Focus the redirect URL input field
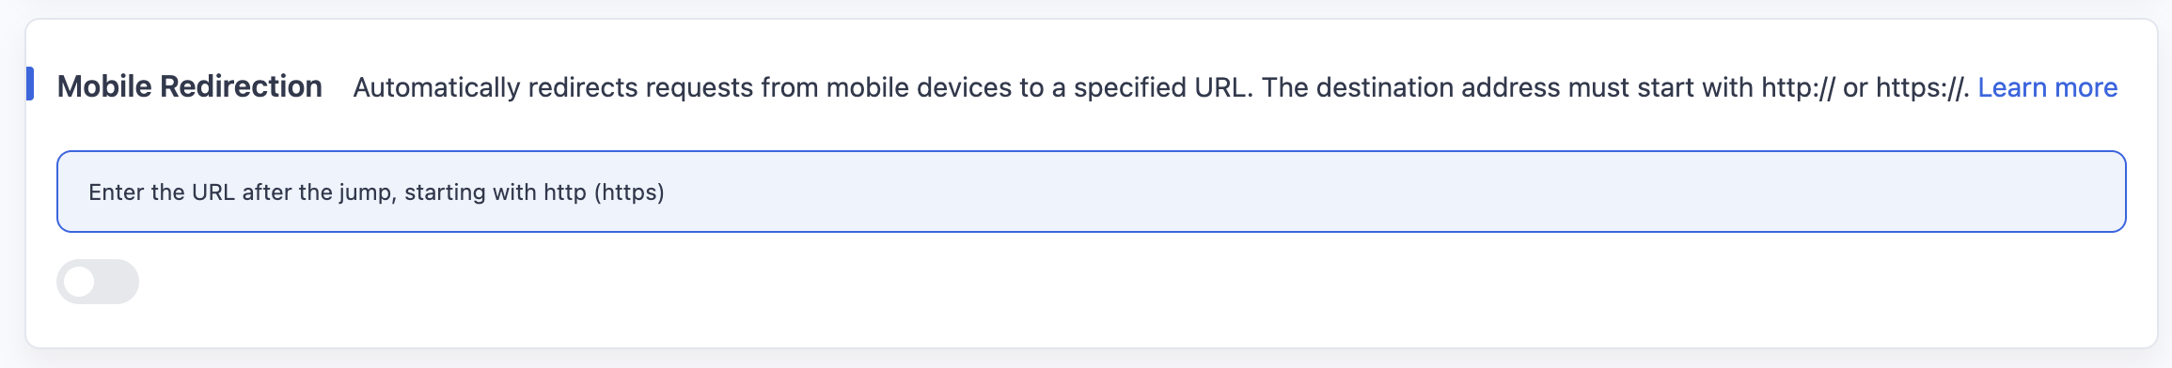The width and height of the screenshot is (2172, 368). click(1092, 192)
